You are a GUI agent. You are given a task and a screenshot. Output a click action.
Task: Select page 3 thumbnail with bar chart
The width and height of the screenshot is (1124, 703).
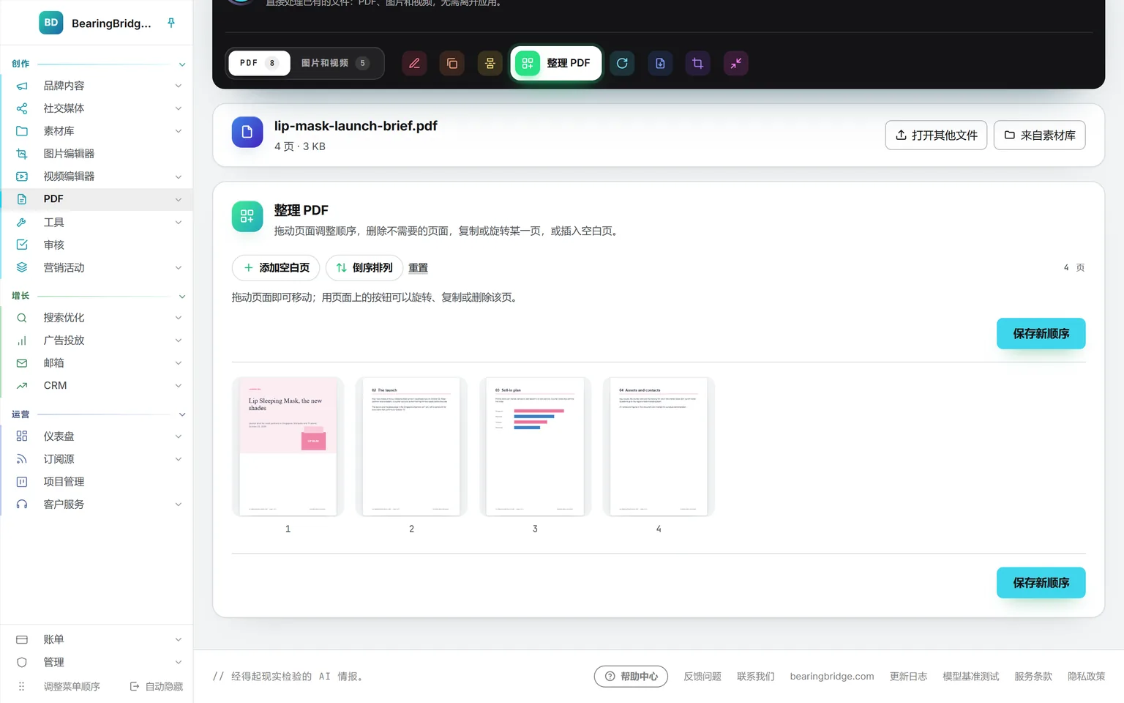[535, 447]
